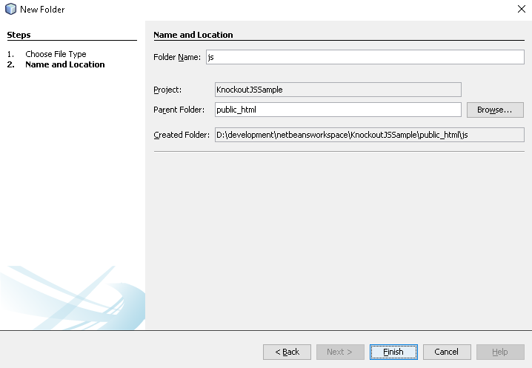Select the Project field KnockoutJSSample

tap(338, 90)
